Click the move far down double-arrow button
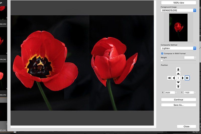Image resolution: width=201 pixels, height=134 pixels. coord(178,87)
